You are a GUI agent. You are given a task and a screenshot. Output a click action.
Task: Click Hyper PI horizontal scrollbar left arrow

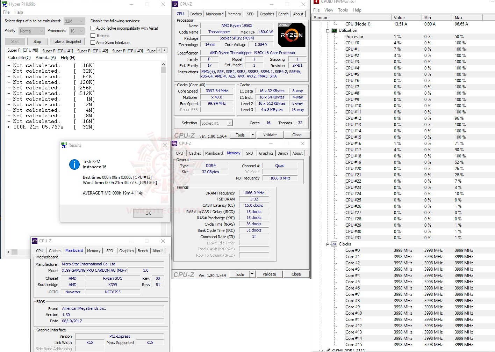pyautogui.click(x=8, y=251)
